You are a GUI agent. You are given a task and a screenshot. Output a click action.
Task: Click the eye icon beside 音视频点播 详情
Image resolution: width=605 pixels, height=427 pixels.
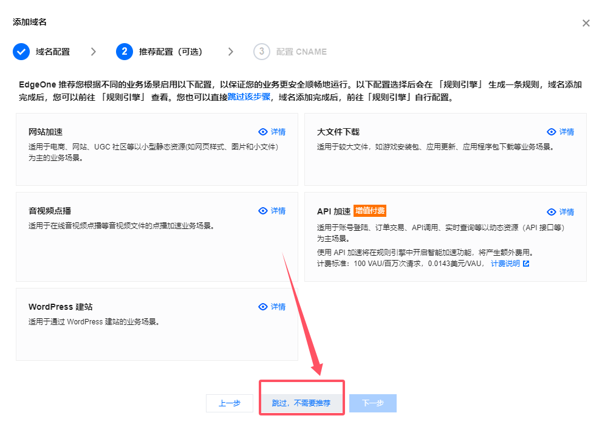click(x=263, y=211)
